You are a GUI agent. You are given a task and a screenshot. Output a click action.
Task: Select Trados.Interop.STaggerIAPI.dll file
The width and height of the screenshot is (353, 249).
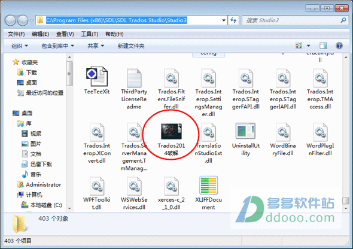[283, 89]
